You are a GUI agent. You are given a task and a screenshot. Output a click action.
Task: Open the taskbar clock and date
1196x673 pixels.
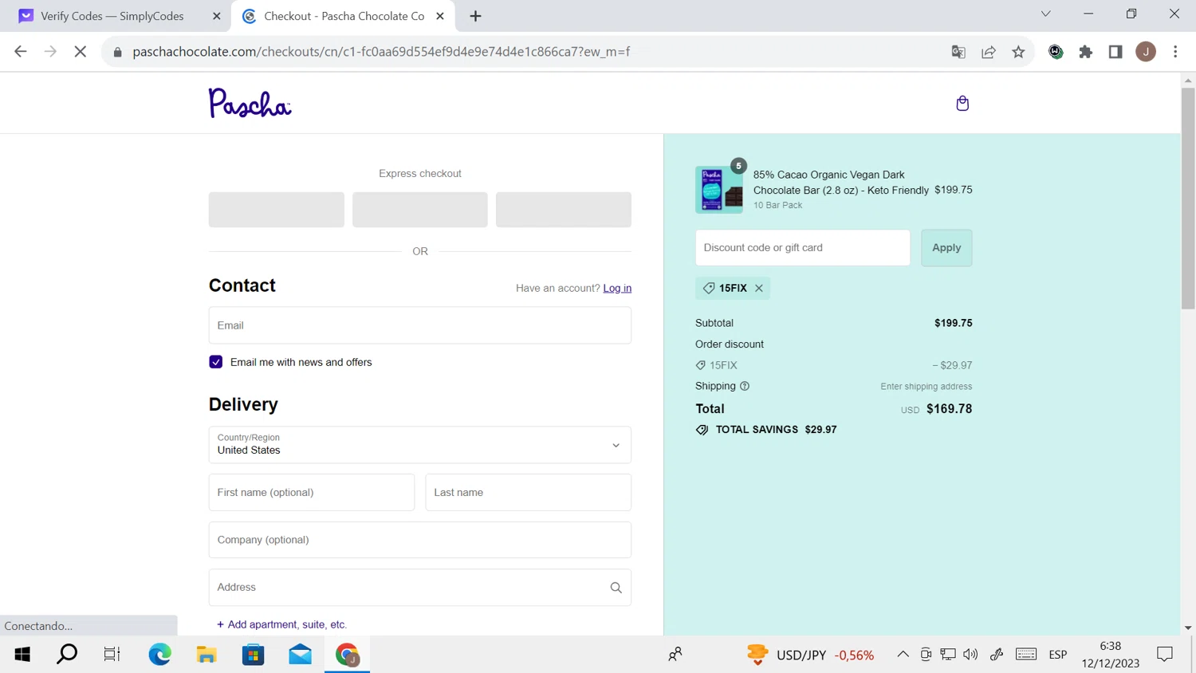1110,655
